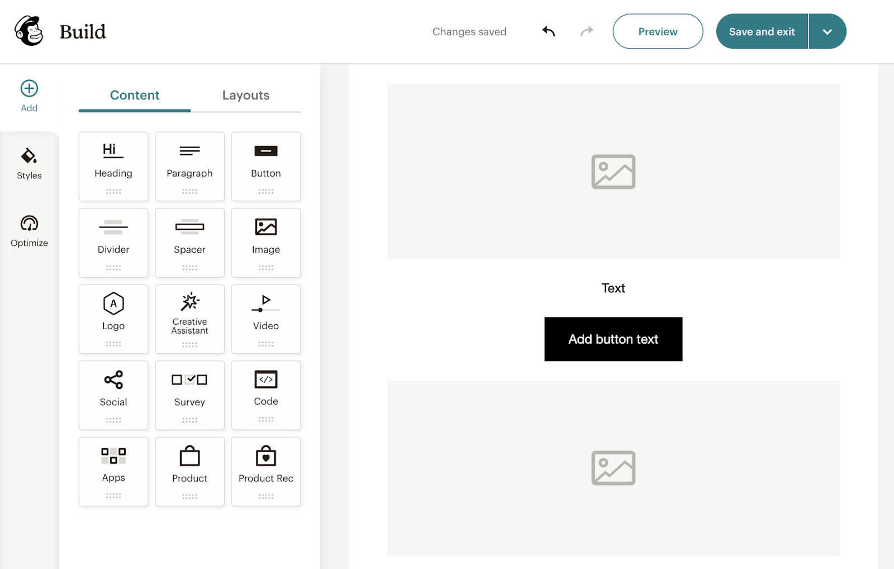The image size is (894, 569).
Task: Switch to the Content tab
Action: click(x=134, y=95)
